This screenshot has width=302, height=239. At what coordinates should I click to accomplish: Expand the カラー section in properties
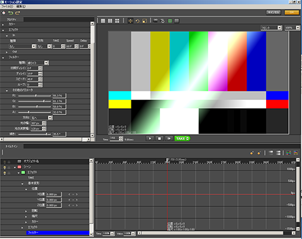[3, 25]
